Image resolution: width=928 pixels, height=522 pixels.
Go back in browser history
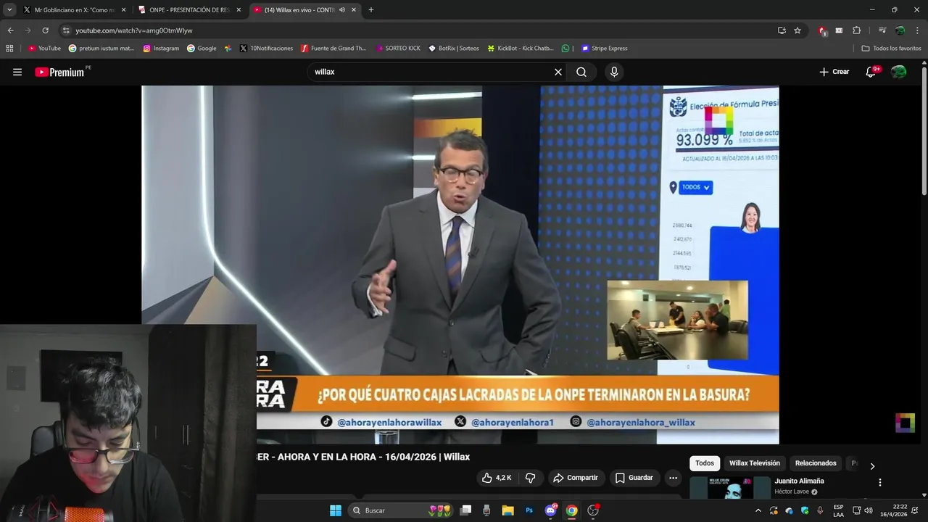[10, 30]
